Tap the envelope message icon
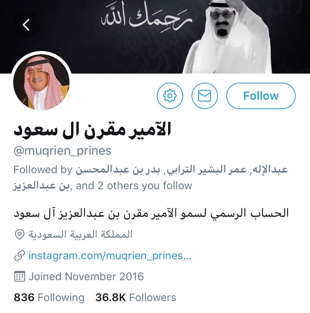 point(205,96)
